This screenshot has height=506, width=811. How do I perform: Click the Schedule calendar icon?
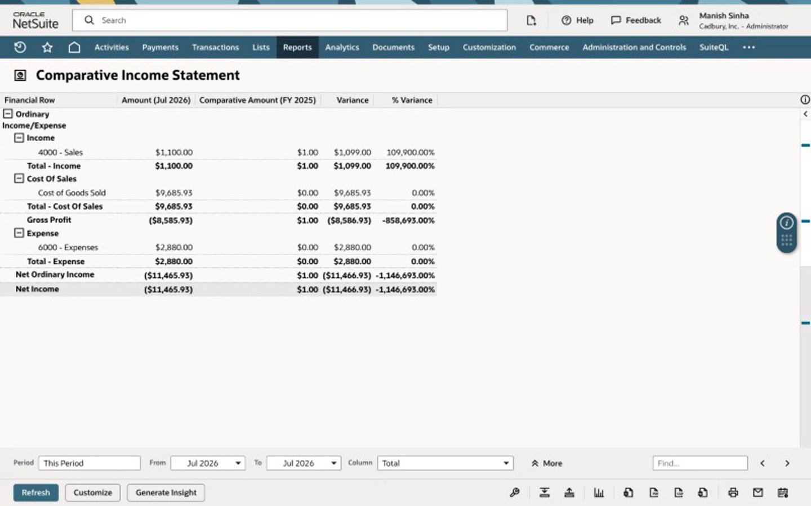[783, 493]
